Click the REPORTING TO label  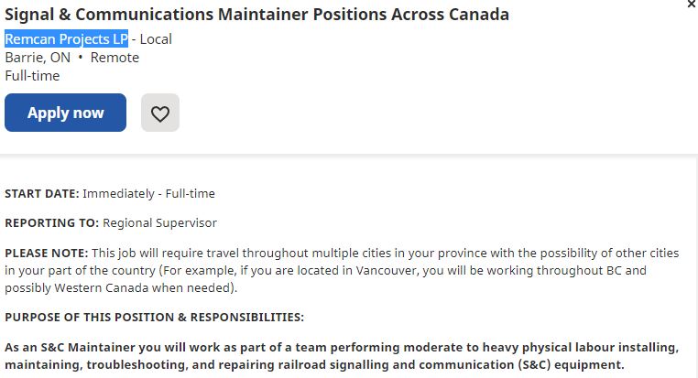tap(51, 222)
